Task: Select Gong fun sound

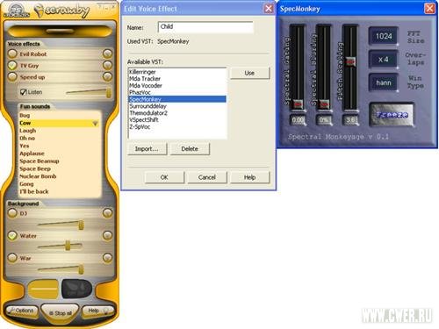Action: click(x=26, y=183)
